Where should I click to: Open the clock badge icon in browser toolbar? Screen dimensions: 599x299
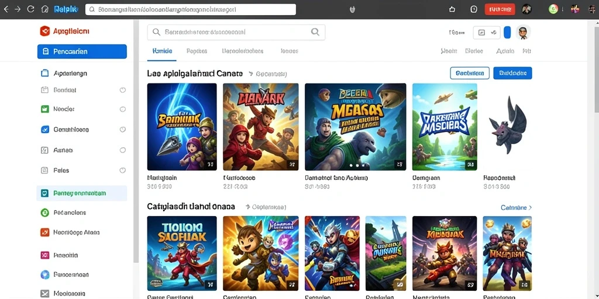pos(474,9)
